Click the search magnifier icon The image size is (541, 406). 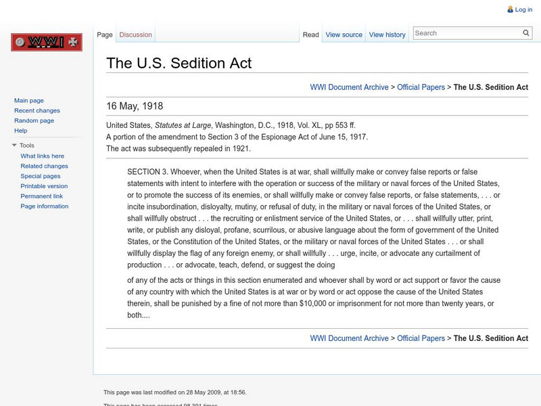tap(526, 32)
